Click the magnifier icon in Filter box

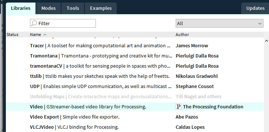[x=34, y=23]
